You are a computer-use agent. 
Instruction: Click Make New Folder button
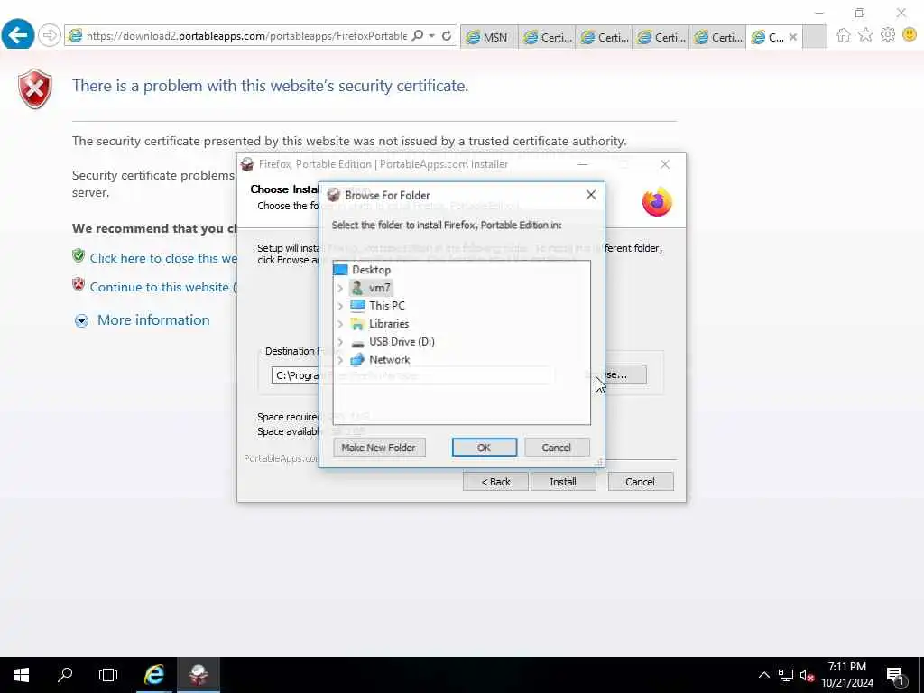[378, 448]
